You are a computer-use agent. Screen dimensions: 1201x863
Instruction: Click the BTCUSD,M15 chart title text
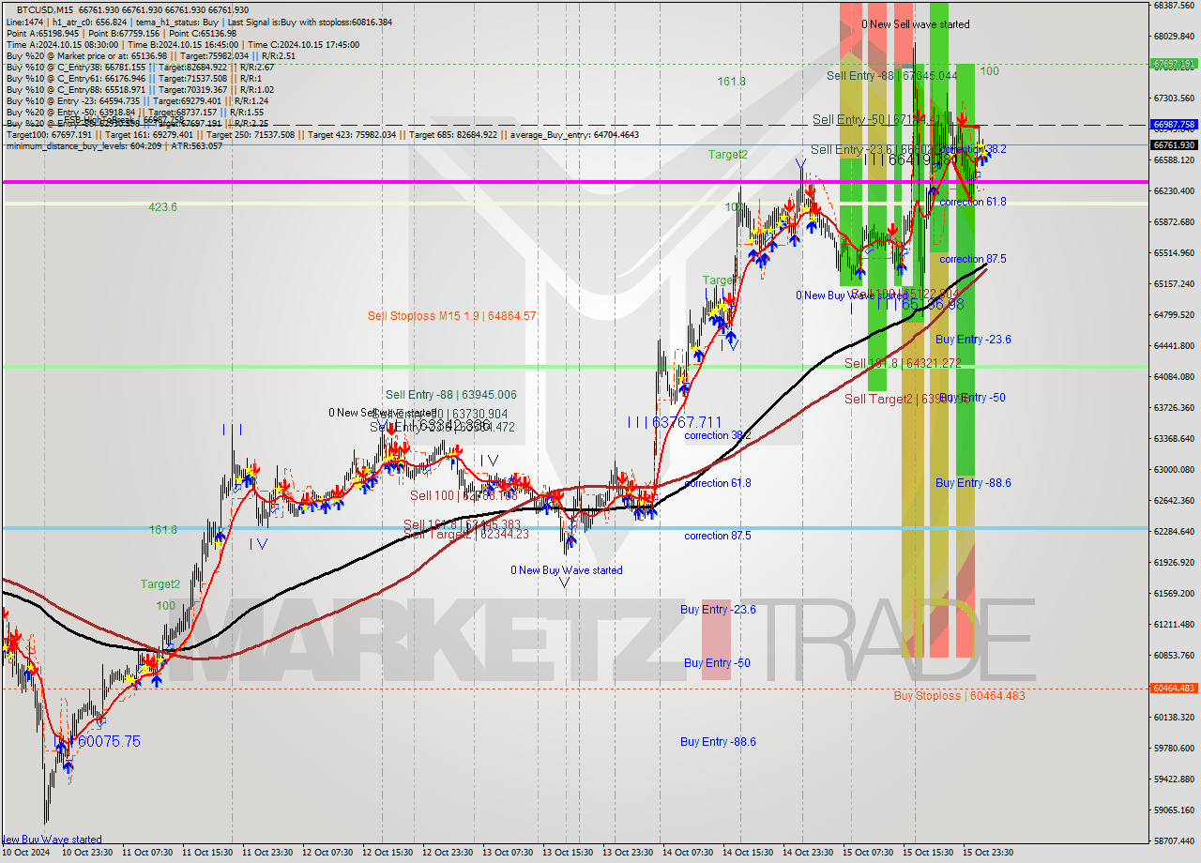pyautogui.click(x=46, y=9)
